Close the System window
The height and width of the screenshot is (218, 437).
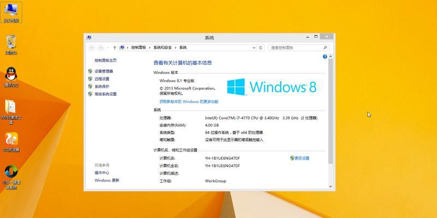pos(326,37)
